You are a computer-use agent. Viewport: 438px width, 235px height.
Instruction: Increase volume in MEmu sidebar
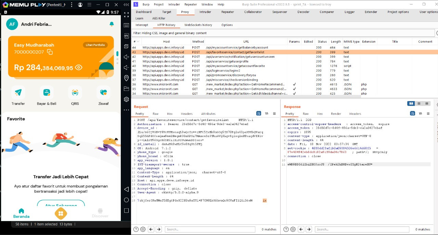(x=126, y=57)
